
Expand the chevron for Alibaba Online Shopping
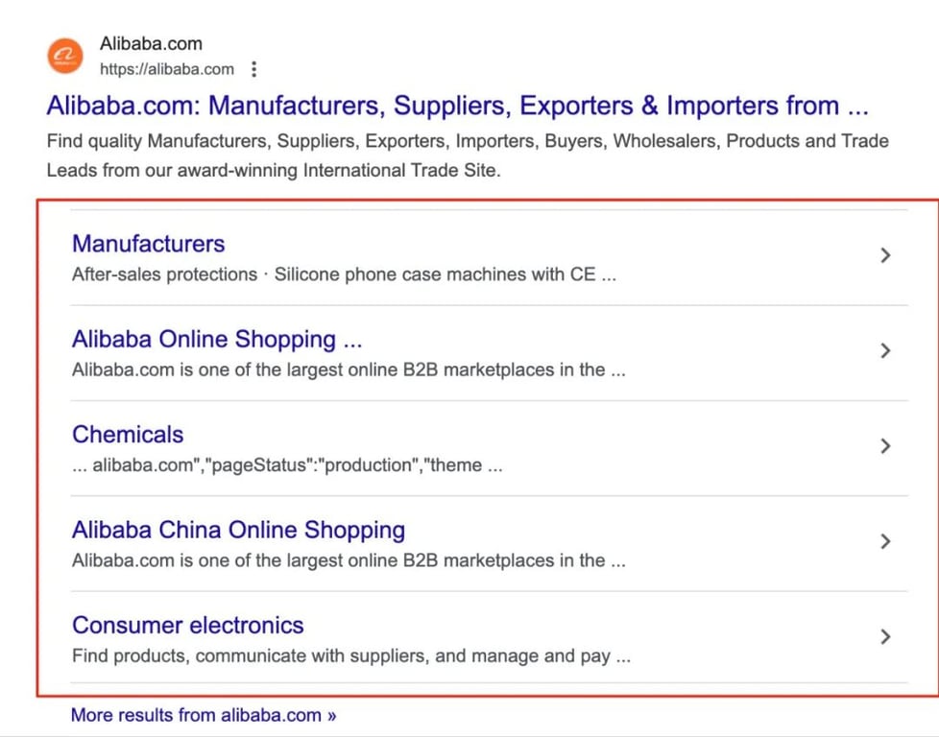pos(885,351)
